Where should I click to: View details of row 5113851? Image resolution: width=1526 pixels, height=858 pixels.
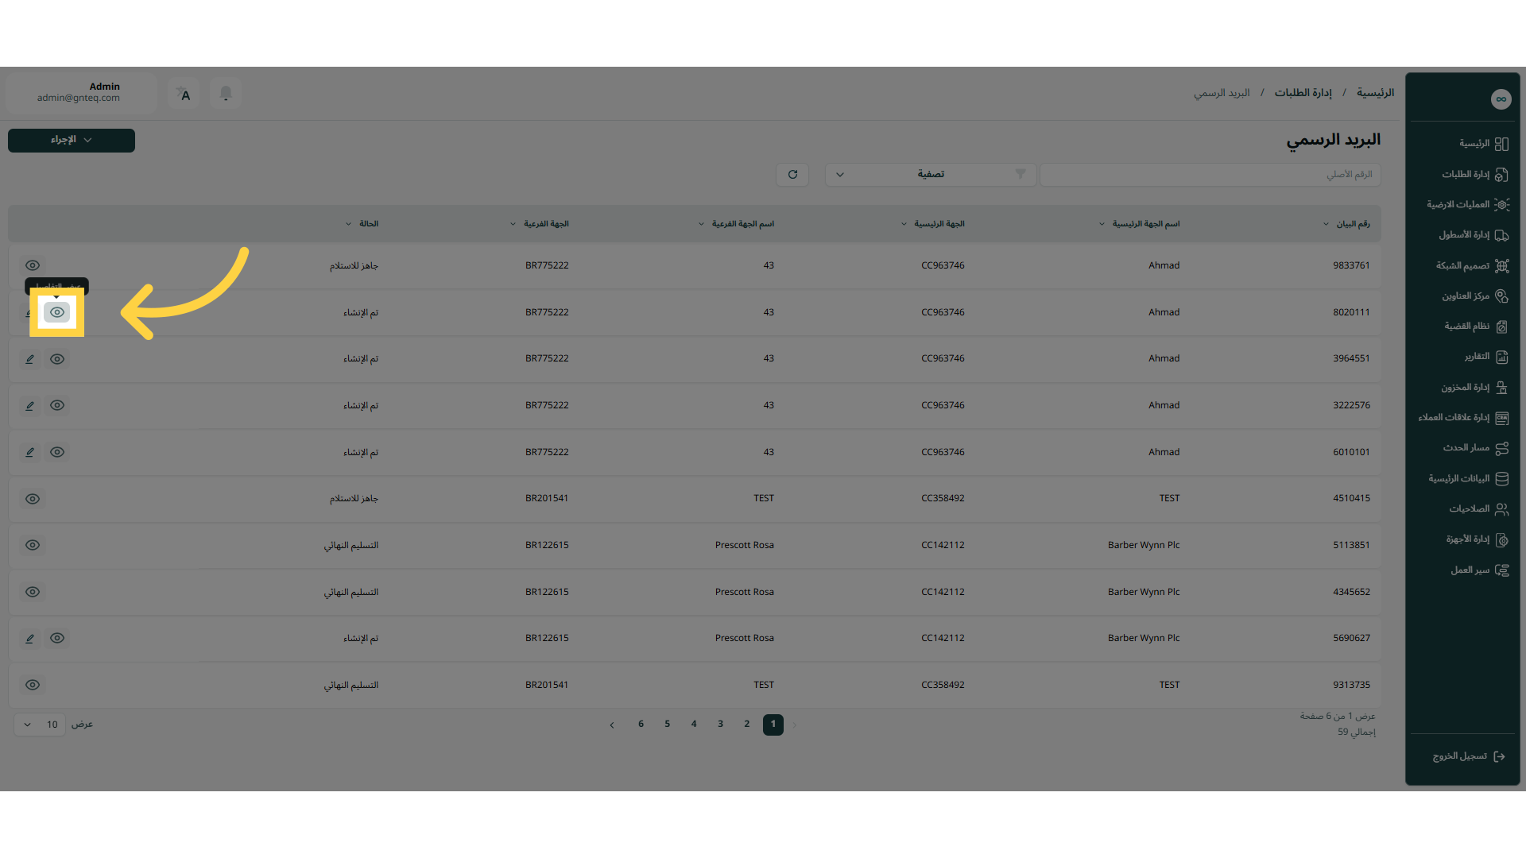(33, 545)
